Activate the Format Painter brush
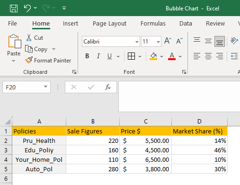The image size is (240, 185). [x=48, y=61]
